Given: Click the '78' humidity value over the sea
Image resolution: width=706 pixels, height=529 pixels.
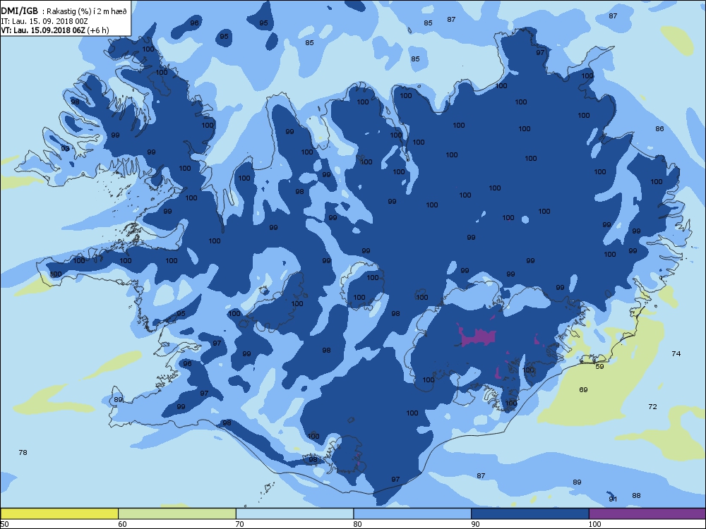Looking at the screenshot, I should click(23, 452).
